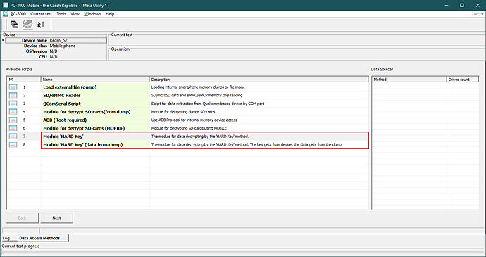The width and height of the screenshot is (486, 257).
Task: Click the inner window restore button in the menu bar
Action: tap(475, 14)
